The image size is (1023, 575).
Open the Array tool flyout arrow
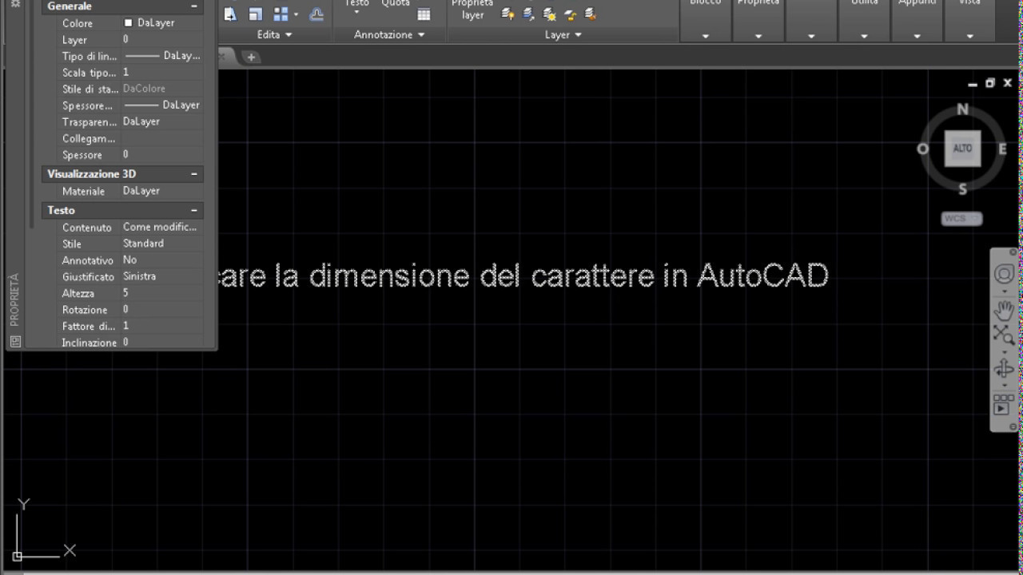tap(296, 14)
